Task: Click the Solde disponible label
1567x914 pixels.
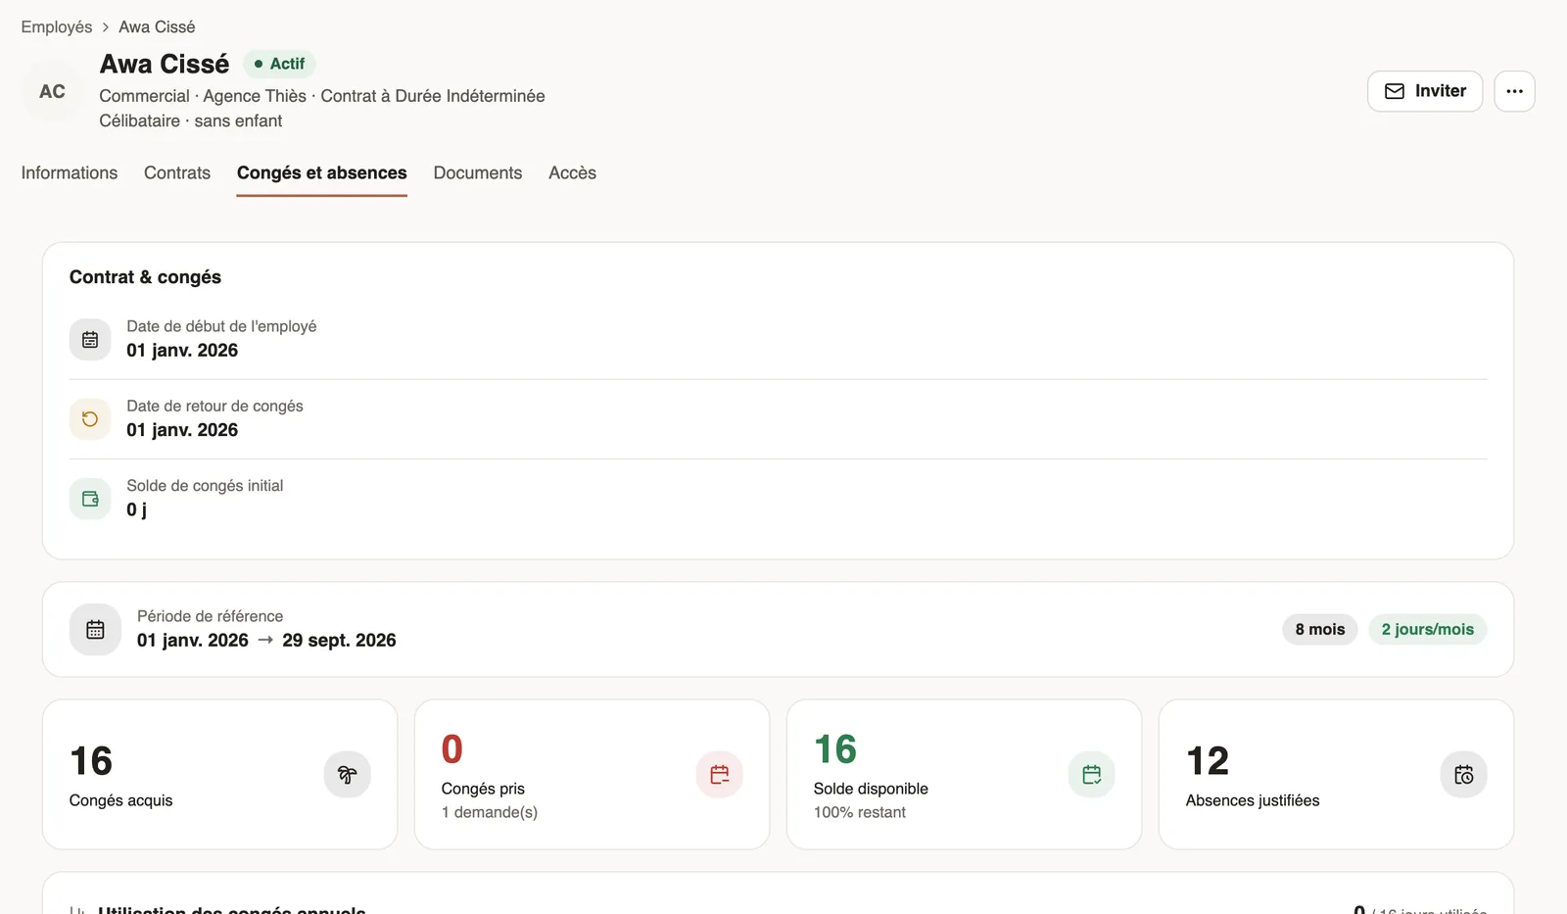Action: (x=871, y=789)
